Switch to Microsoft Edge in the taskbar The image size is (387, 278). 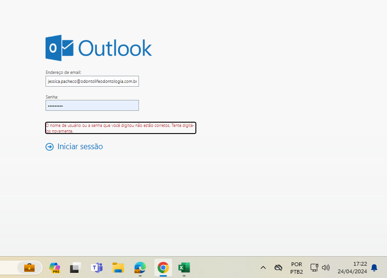tap(140, 268)
